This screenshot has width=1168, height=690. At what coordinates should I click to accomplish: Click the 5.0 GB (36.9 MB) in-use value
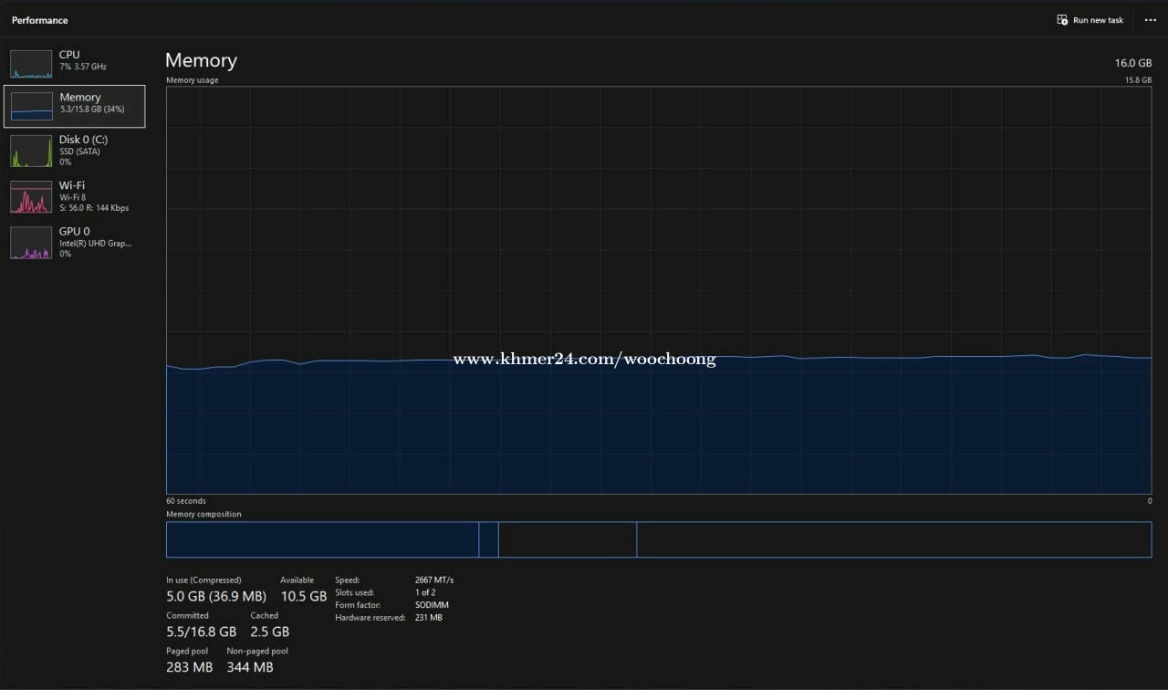tap(216, 596)
